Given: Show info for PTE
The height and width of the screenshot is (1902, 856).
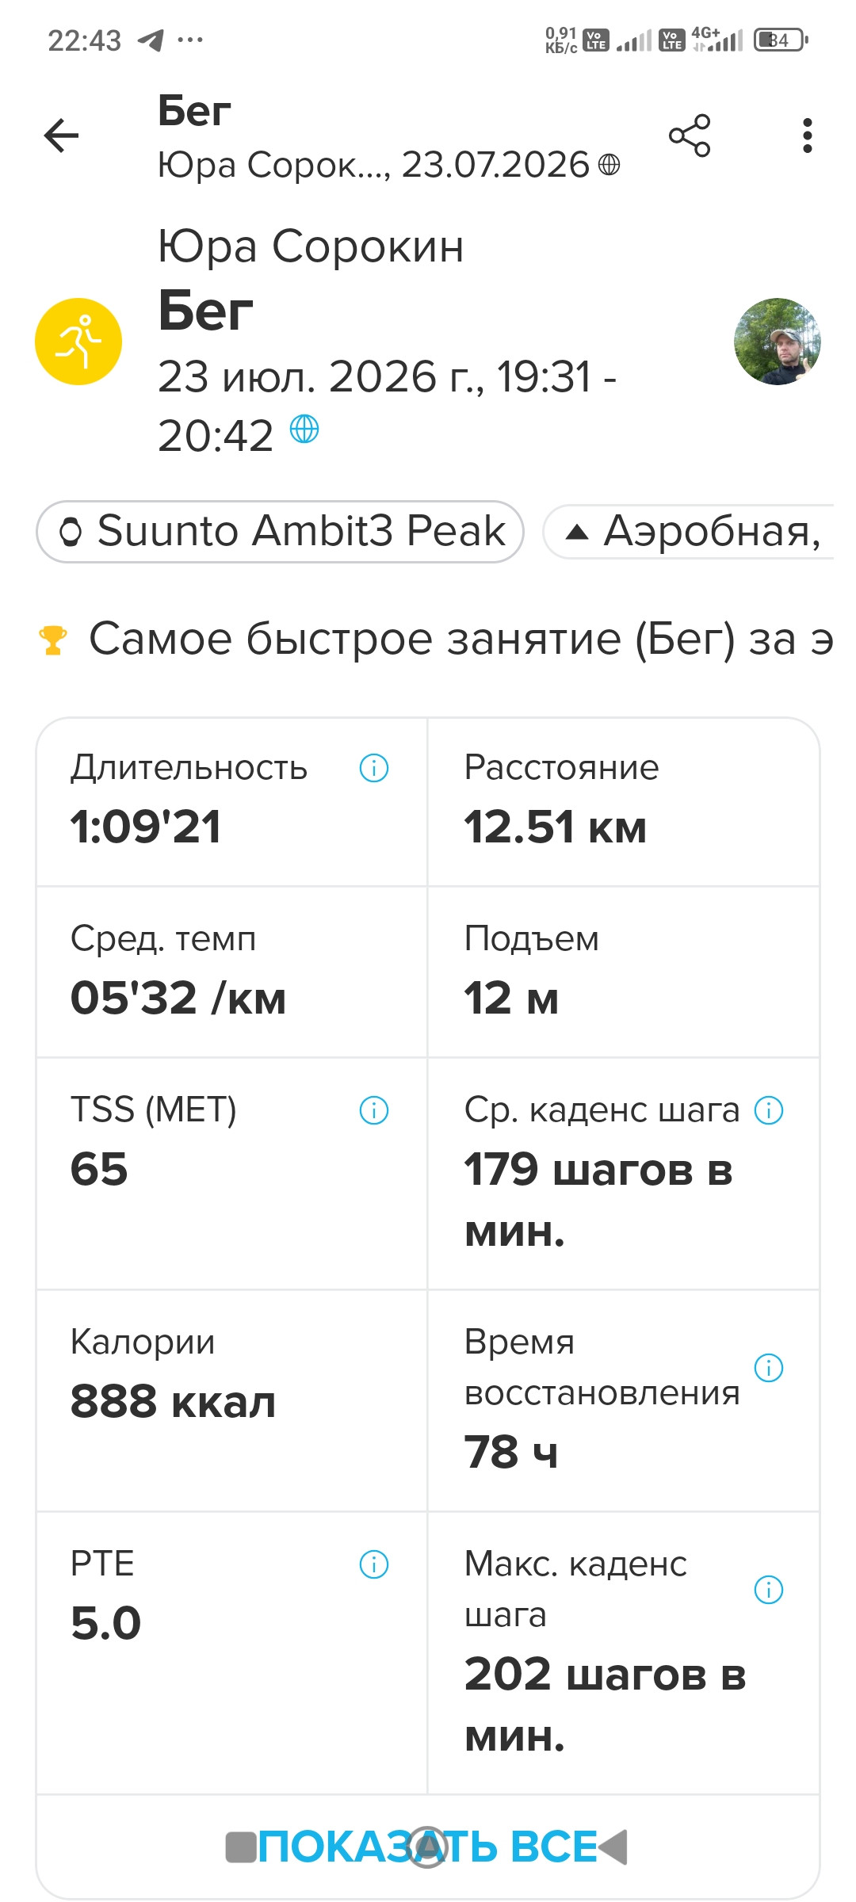Looking at the screenshot, I should (374, 1564).
